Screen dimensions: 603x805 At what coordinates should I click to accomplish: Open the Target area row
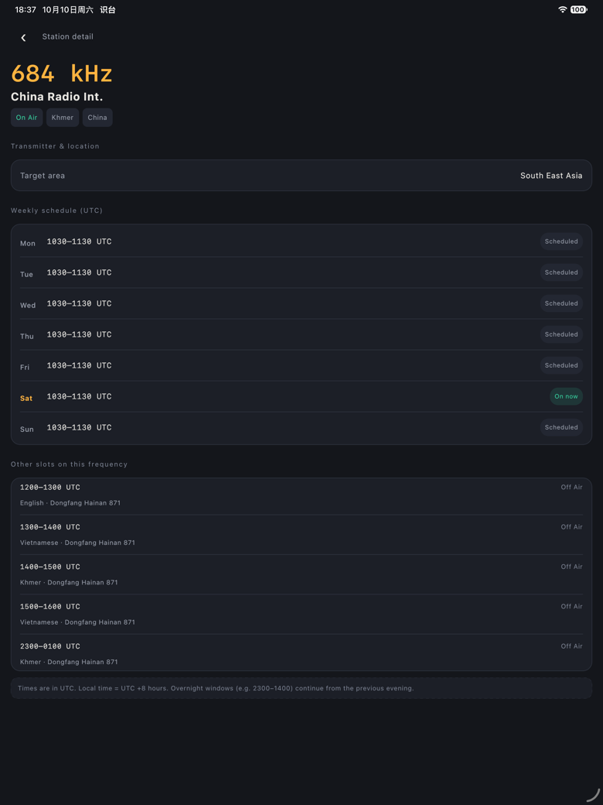tap(301, 176)
